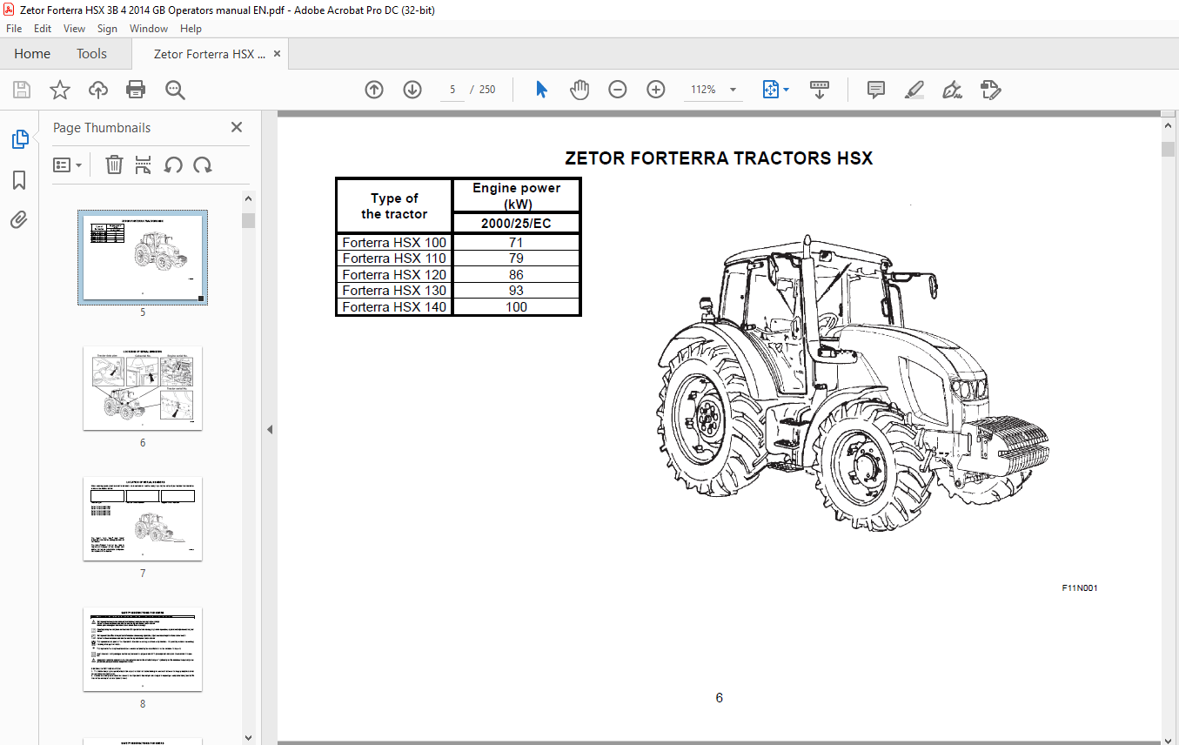Click the Fit page tool icon

(x=770, y=90)
